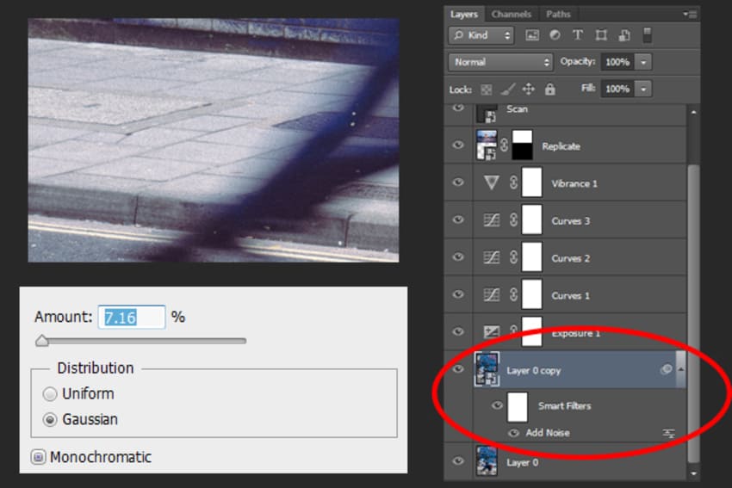Filter for smart objects icon

pos(624,35)
